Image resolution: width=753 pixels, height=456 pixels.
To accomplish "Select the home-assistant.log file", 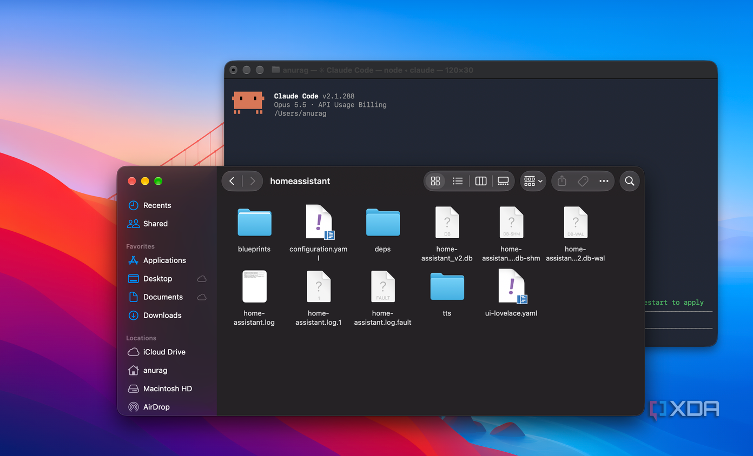I will coord(254,286).
